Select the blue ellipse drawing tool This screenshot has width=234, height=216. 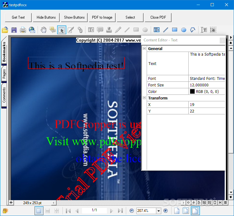pyautogui.click(x=184, y=30)
